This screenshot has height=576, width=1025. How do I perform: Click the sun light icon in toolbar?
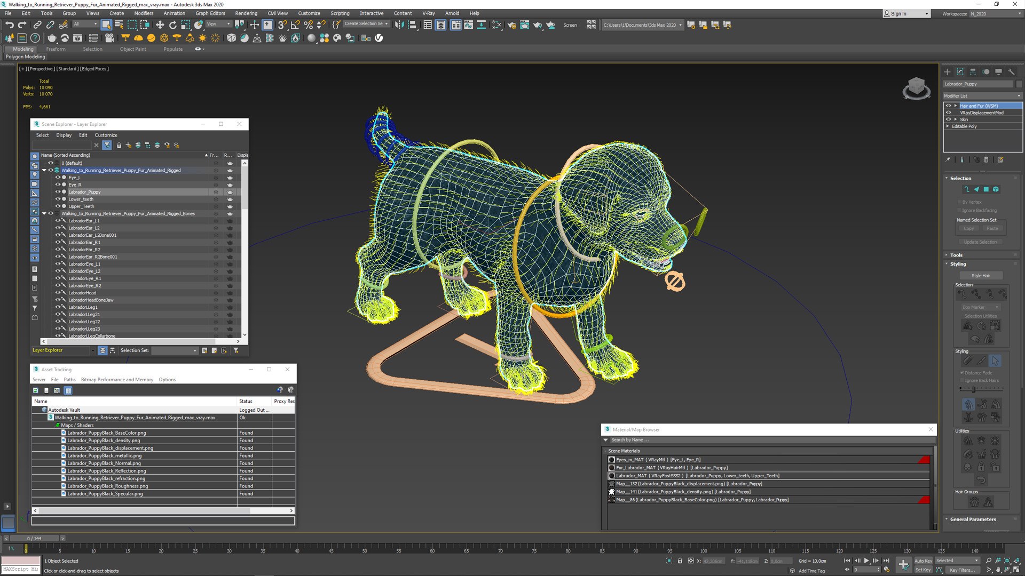click(202, 38)
